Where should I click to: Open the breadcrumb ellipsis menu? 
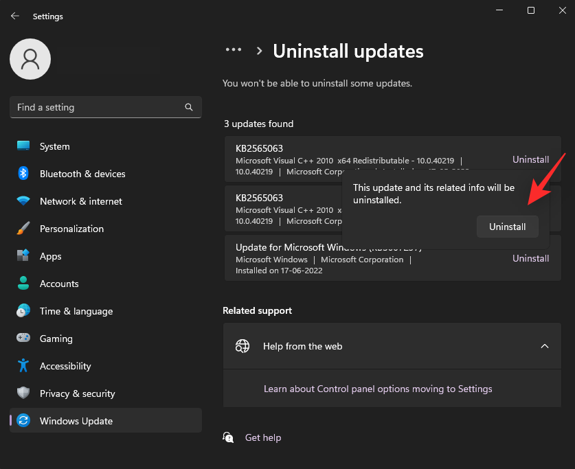click(x=234, y=49)
